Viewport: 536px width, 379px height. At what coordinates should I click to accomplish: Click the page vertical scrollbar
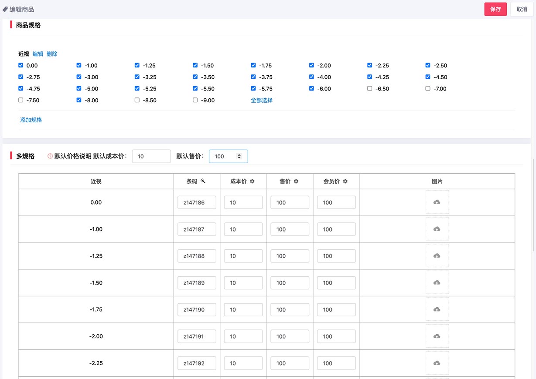[x=534, y=205]
